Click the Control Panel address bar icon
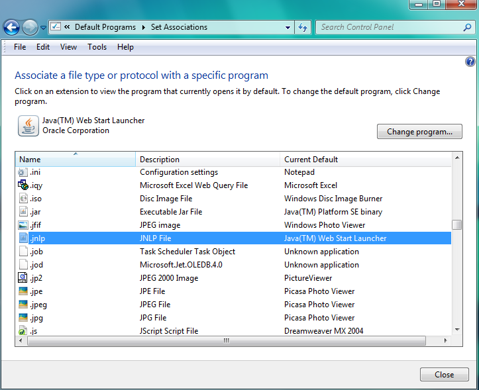This screenshot has height=390, width=479. [x=56, y=27]
